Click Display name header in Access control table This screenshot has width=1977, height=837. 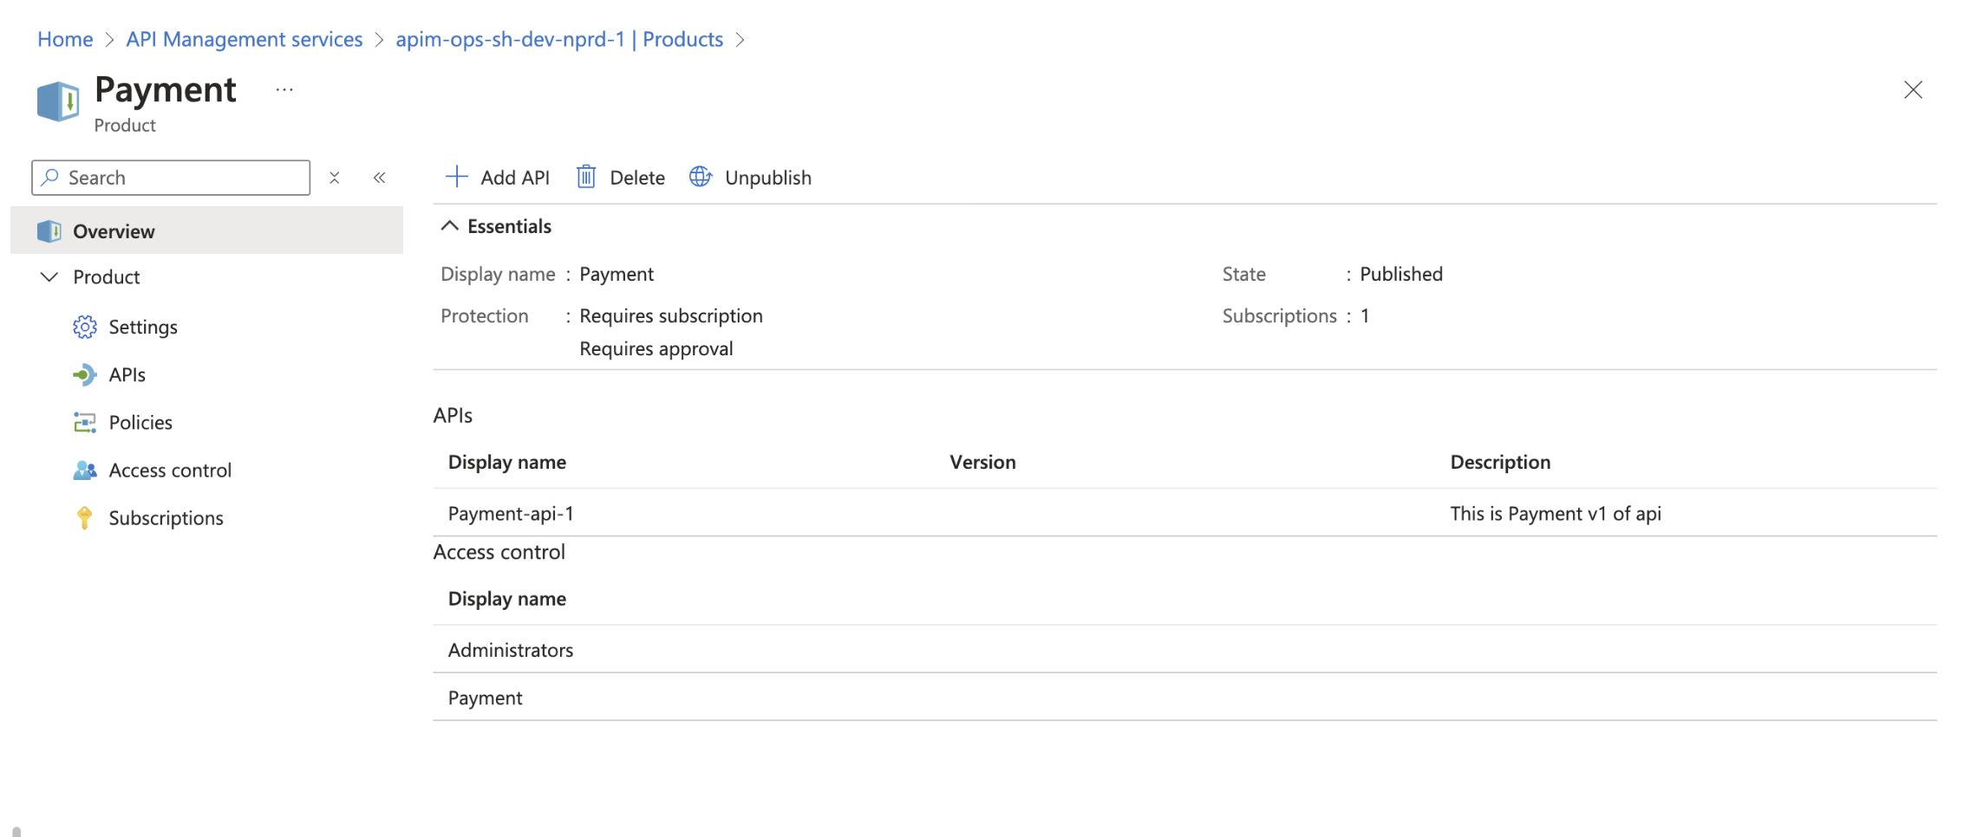[x=507, y=599]
